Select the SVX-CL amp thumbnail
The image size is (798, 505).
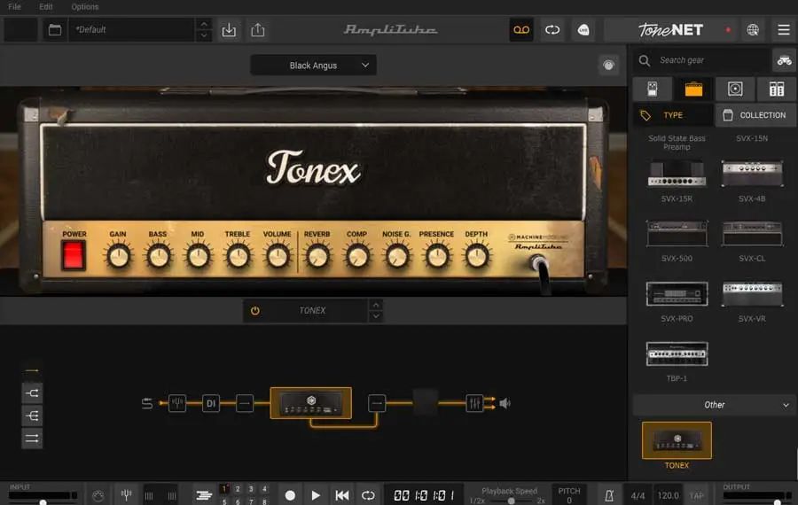[x=752, y=233]
